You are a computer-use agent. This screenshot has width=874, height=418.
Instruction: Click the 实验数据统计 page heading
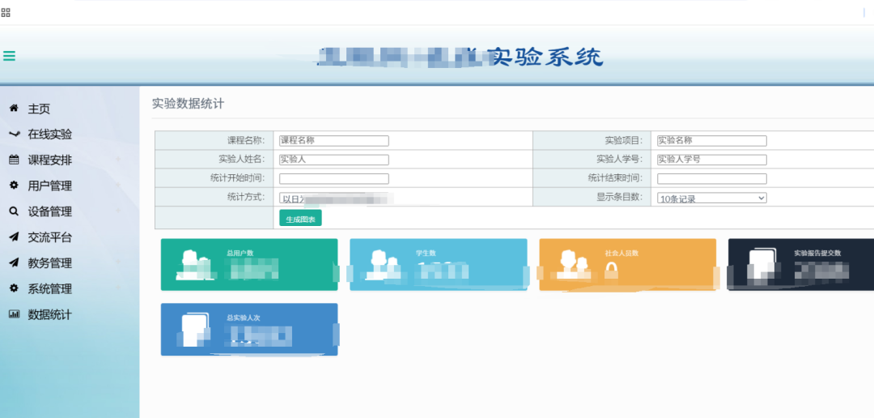[x=188, y=103]
